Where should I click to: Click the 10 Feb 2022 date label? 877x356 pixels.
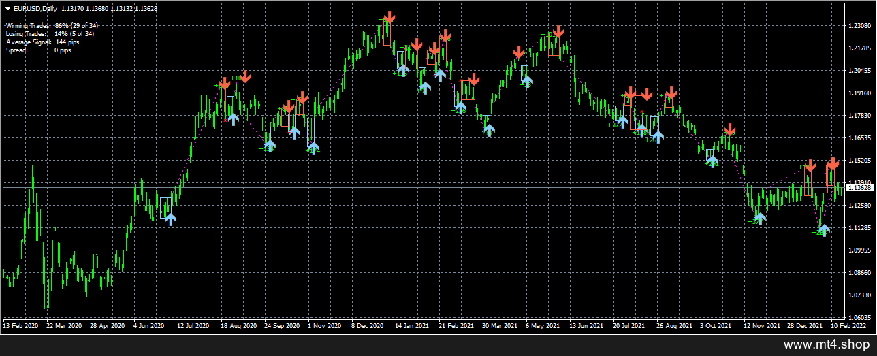(848, 326)
